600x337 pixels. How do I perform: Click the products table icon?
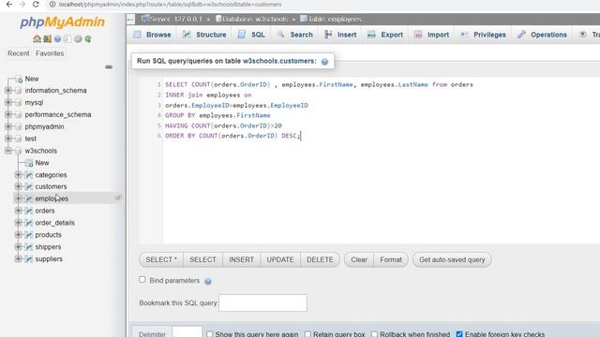point(29,235)
